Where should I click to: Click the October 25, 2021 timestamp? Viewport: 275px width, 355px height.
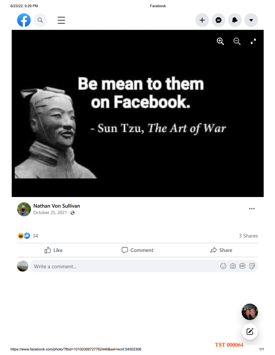click(50, 213)
